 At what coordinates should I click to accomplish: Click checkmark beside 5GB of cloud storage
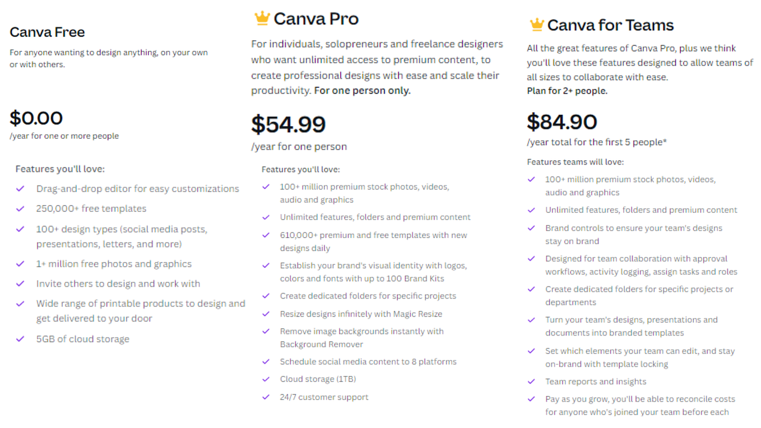(x=20, y=339)
